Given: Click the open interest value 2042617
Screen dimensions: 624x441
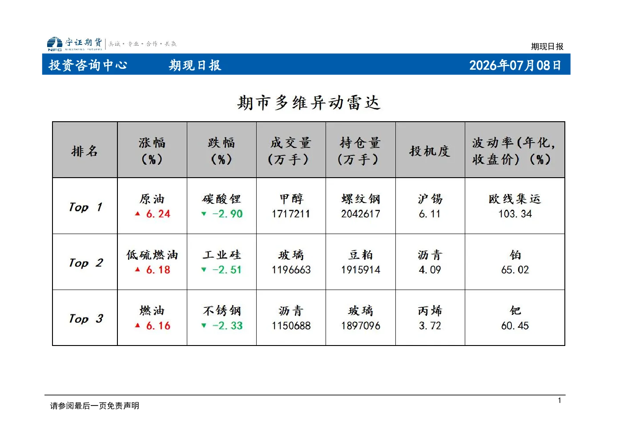Looking at the screenshot, I should click(360, 214).
